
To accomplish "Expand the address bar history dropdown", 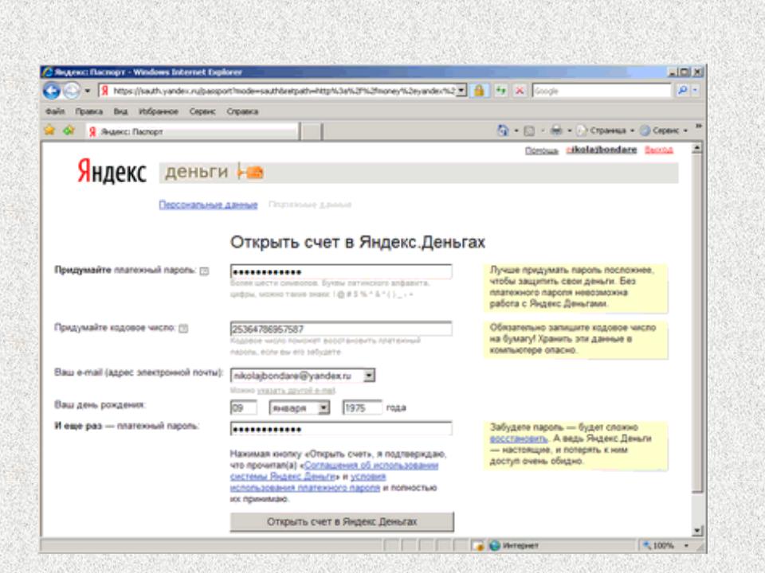I will [x=461, y=91].
